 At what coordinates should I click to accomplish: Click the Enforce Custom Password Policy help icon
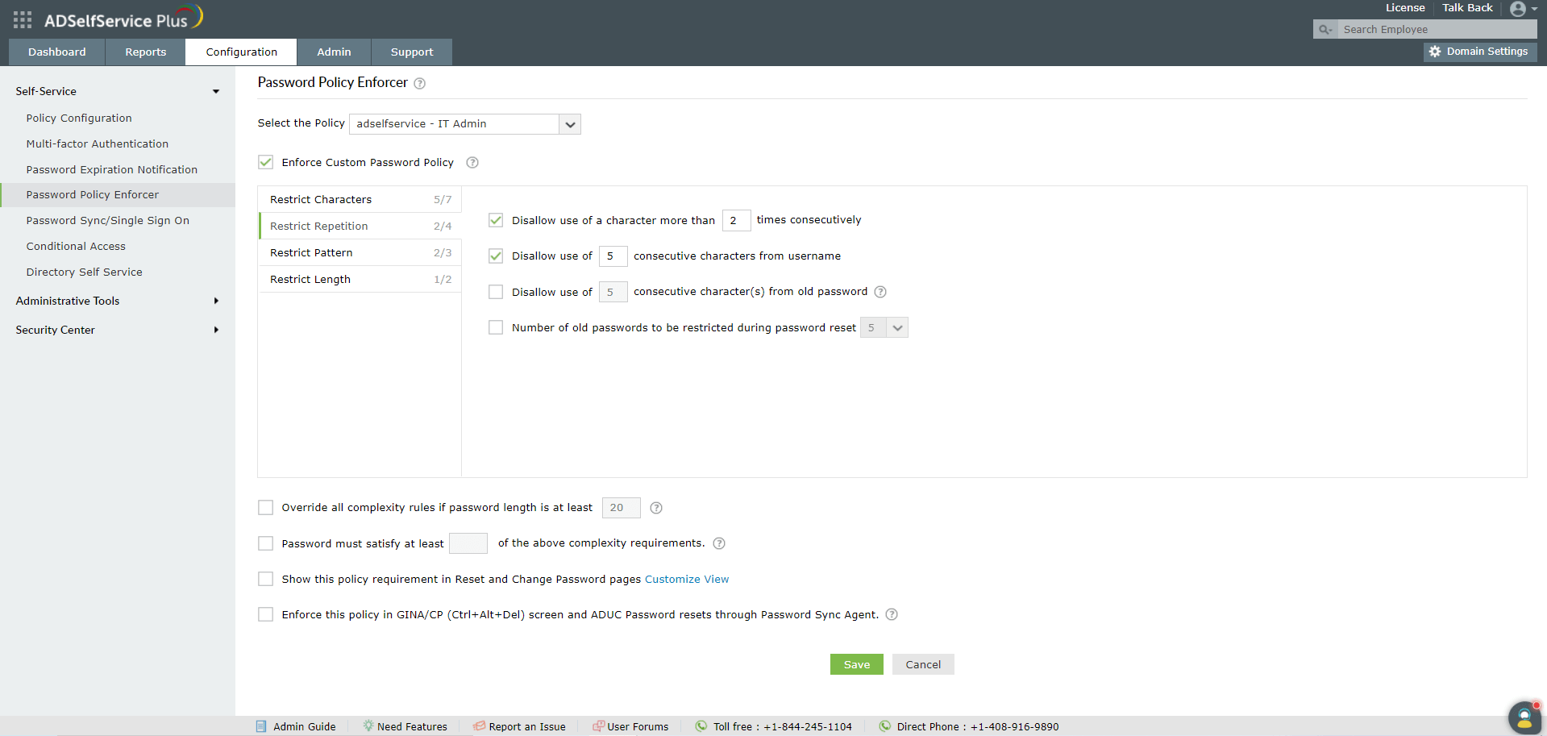pyautogui.click(x=472, y=162)
